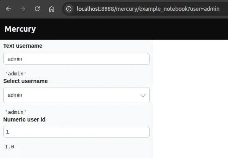Click the chevron arrow of Select username
Screen dimensions: 228x158
point(143,95)
